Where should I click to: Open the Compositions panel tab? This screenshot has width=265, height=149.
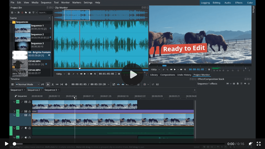pyautogui.click(x=167, y=75)
